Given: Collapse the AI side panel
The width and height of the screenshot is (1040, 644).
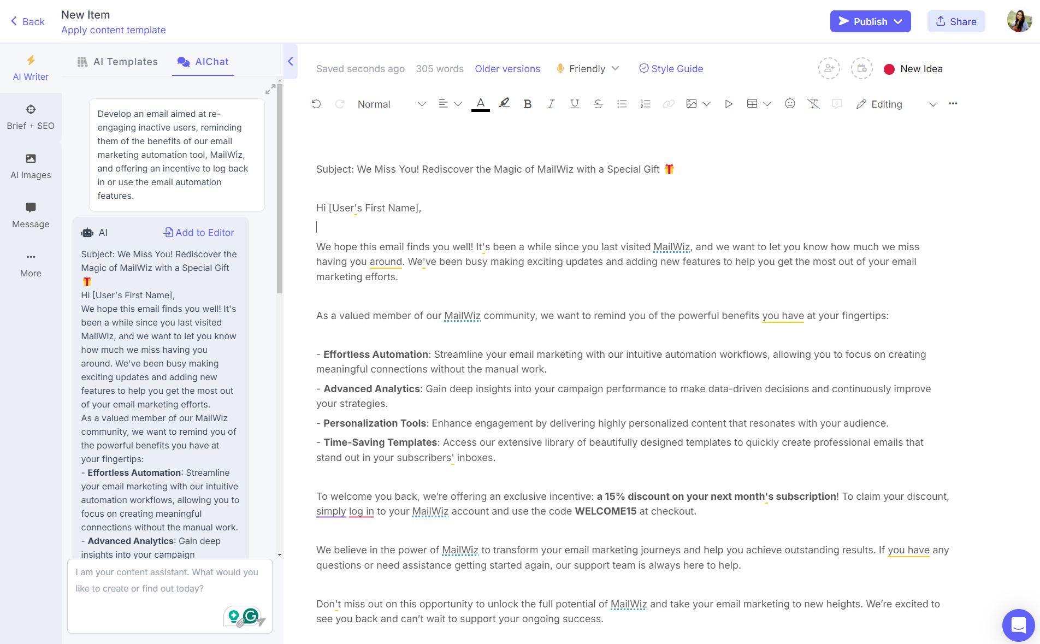Looking at the screenshot, I should coord(291,61).
